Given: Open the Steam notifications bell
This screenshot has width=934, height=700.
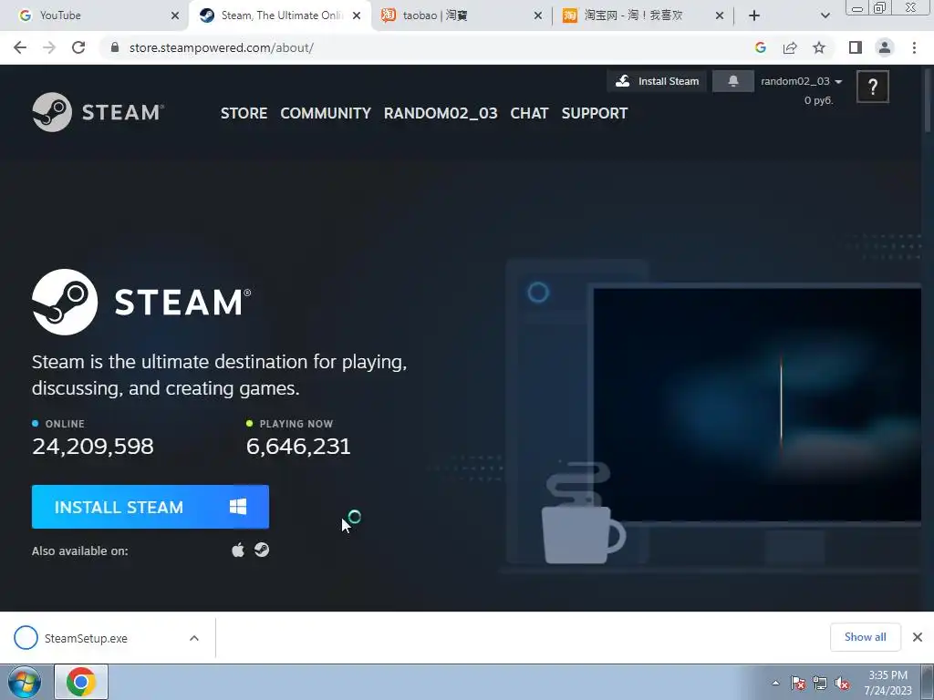Looking at the screenshot, I should pyautogui.click(x=732, y=81).
